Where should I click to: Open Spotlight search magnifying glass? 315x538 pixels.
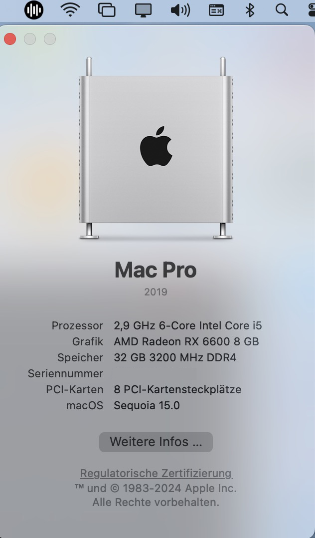(282, 10)
